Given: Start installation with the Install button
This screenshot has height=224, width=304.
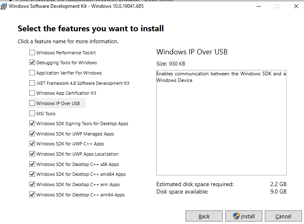Looking at the screenshot, I should point(244,216).
